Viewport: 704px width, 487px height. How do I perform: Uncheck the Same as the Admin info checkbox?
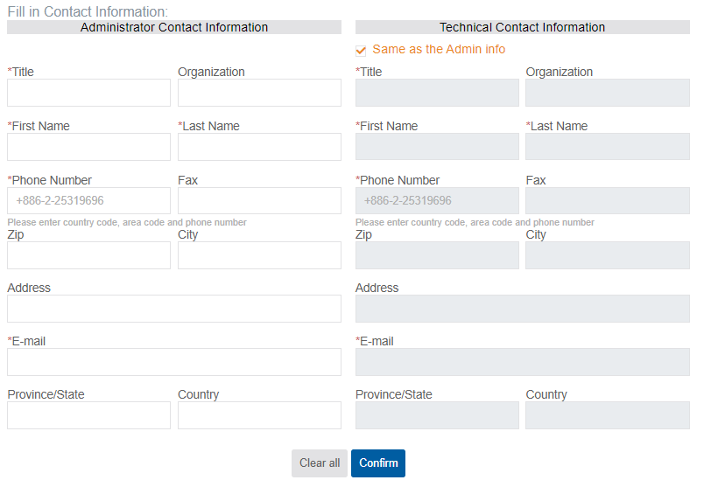click(361, 51)
